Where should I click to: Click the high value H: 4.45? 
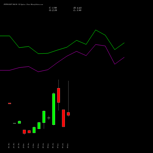[77, 8]
